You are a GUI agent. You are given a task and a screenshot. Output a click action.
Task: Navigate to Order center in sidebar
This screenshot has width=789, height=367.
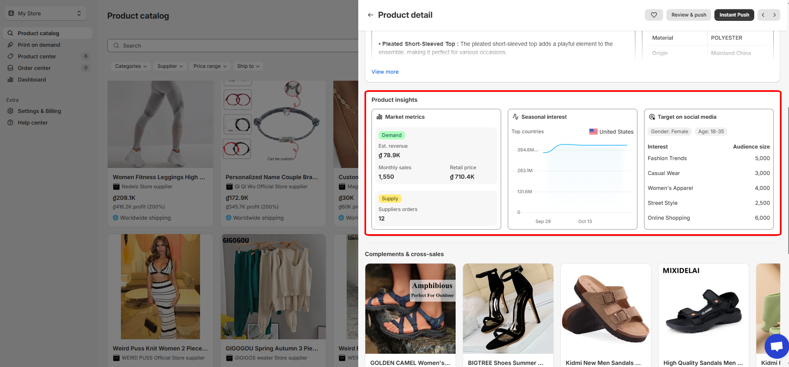coord(34,68)
